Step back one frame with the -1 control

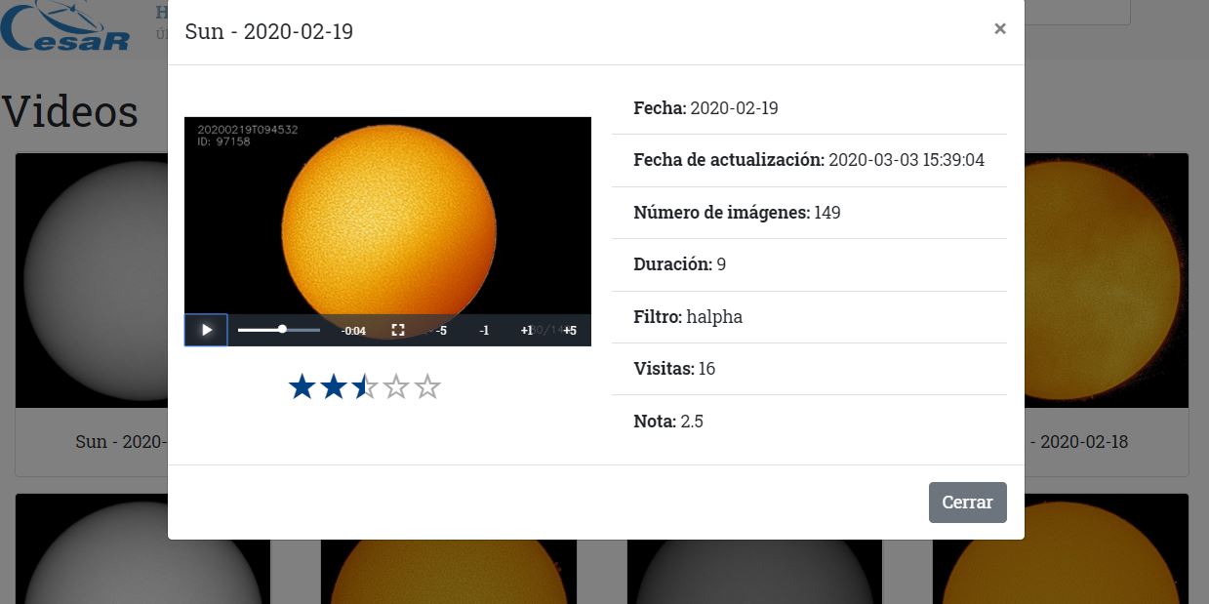484,330
